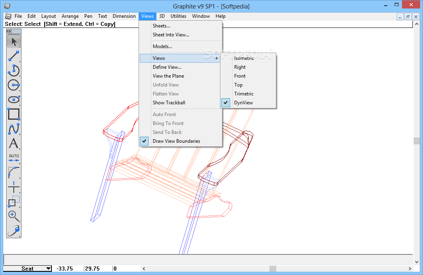Select the Line tool
The height and width of the screenshot is (275, 423).
pyautogui.click(x=14, y=56)
